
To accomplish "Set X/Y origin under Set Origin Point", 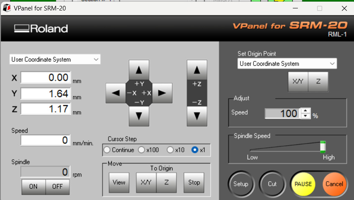I will 298,82.
